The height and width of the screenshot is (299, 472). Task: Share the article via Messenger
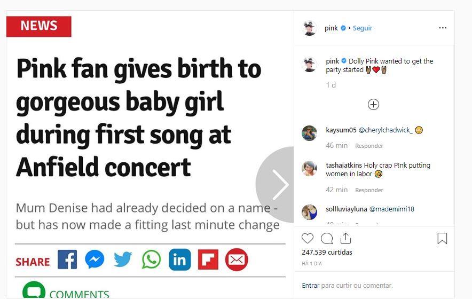coord(95,260)
